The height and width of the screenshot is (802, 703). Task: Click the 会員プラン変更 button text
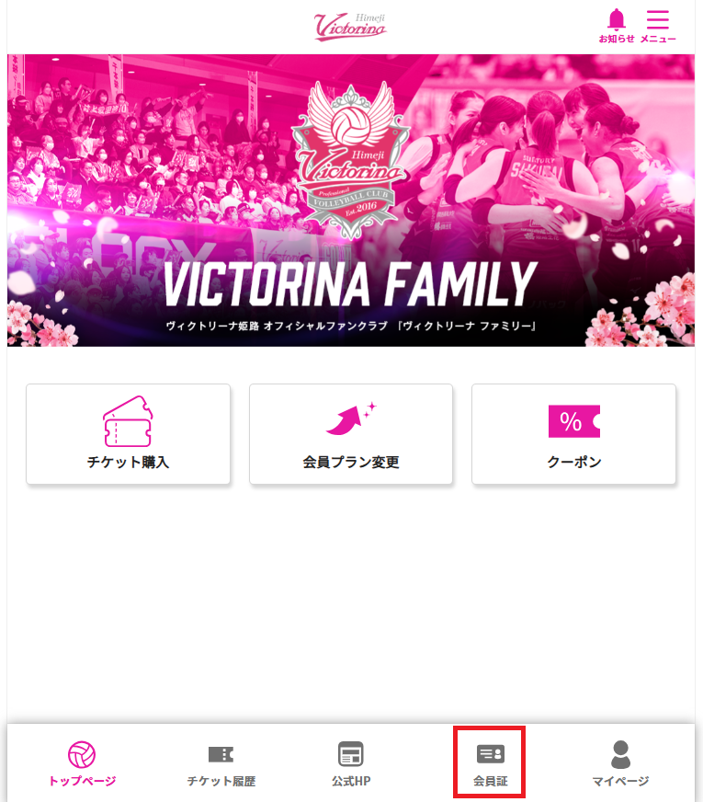click(351, 462)
